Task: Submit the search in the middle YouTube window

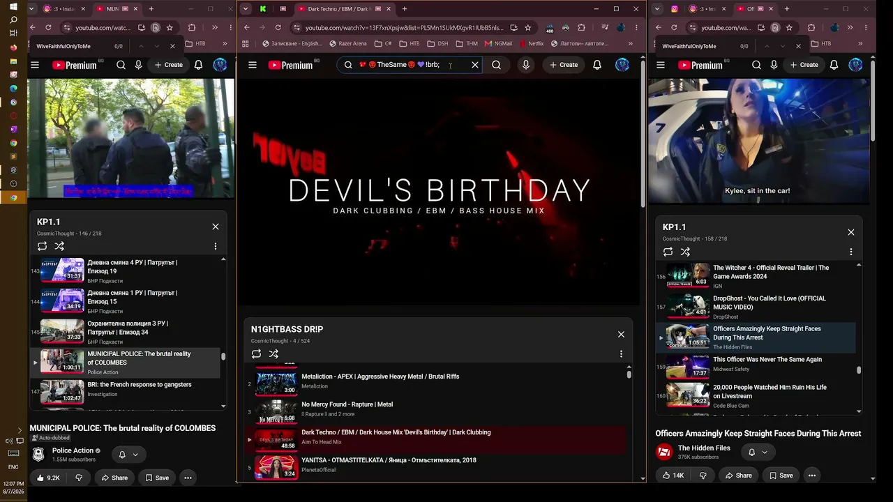Action: 496,65
